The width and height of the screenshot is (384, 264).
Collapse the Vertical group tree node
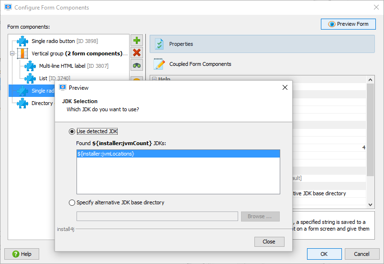click(x=12, y=53)
